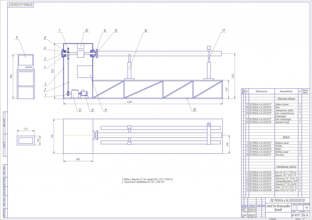The width and height of the screenshot is (312, 220).
Task: Select the title 'Стенд для балансировки валов'
Action: [278, 208]
